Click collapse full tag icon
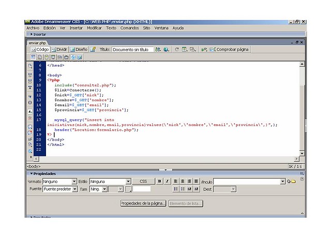Viewport: 331px width, 248px height. coord(30,75)
